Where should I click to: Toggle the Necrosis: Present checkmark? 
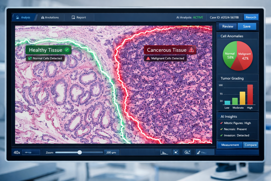tap(221, 129)
